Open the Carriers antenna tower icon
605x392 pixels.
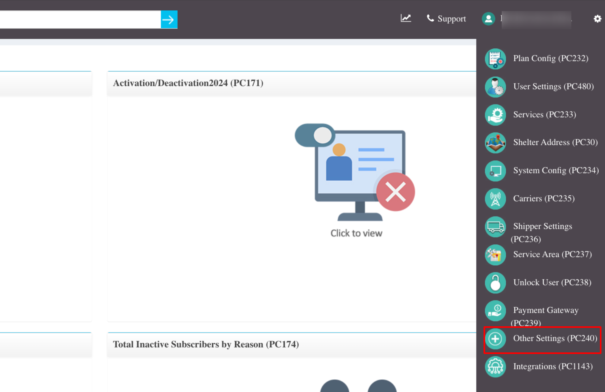[x=495, y=199]
